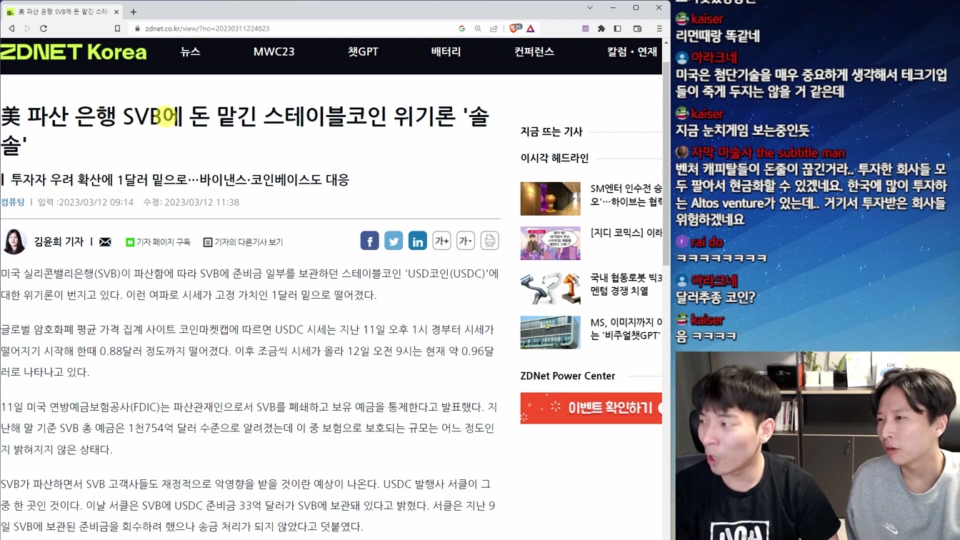Click the 이벤트 확인하기 red banner

(591, 408)
